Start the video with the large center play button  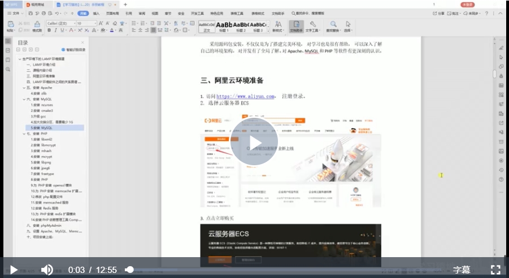point(254,142)
